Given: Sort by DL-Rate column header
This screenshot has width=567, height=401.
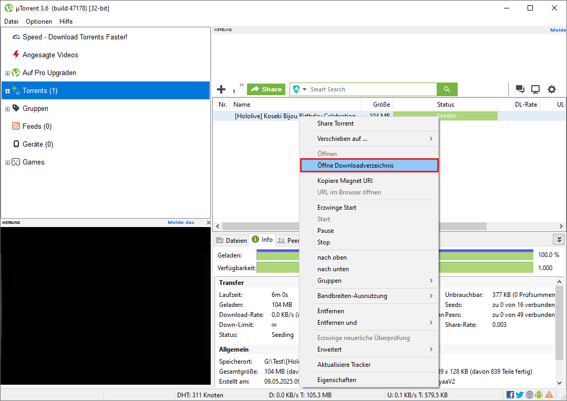Looking at the screenshot, I should 519,105.
